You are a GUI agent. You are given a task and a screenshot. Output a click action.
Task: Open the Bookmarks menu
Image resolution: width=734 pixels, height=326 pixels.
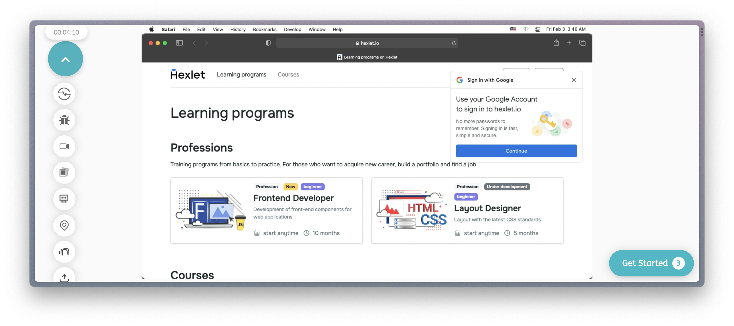point(264,29)
